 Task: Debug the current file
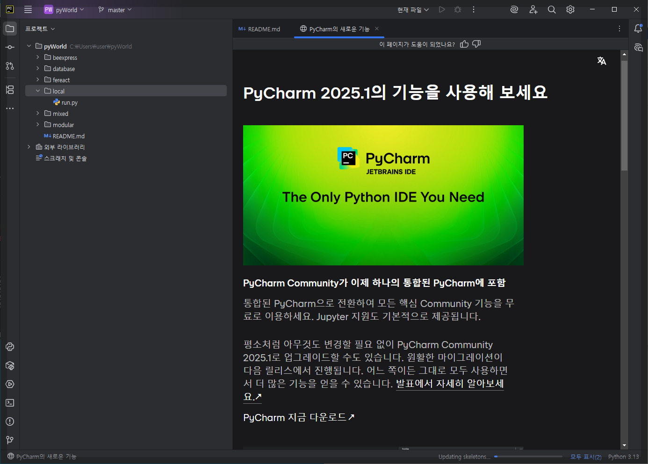458,9
